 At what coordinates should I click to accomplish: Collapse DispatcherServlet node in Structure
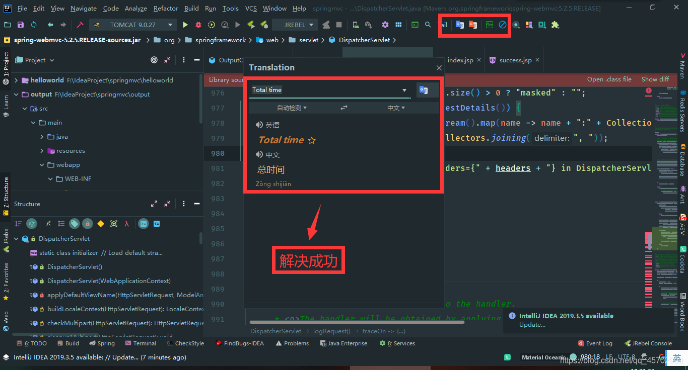[16, 238]
